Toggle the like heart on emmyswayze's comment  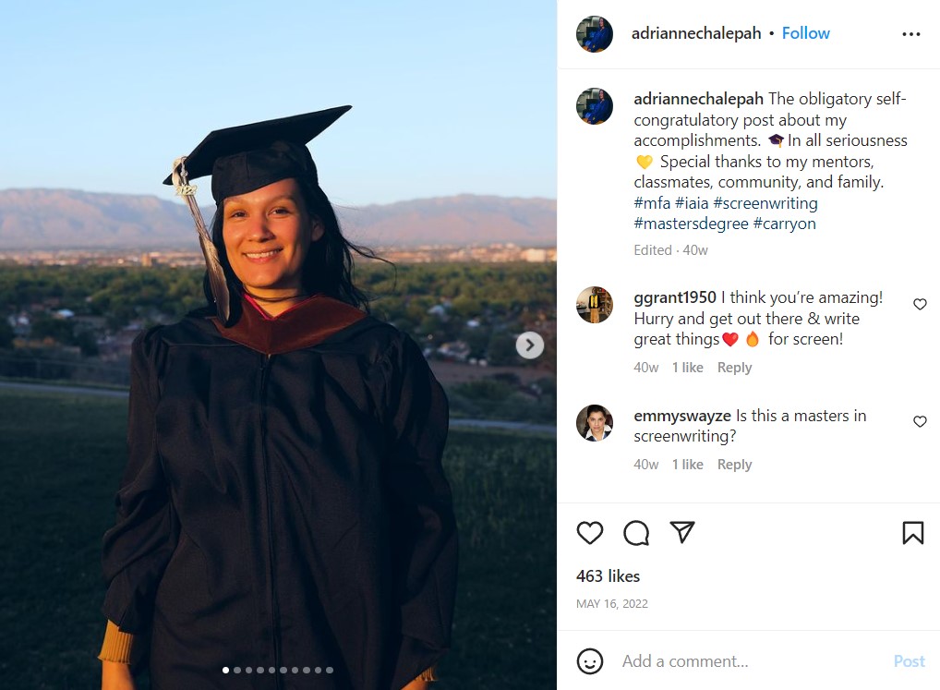(x=920, y=421)
